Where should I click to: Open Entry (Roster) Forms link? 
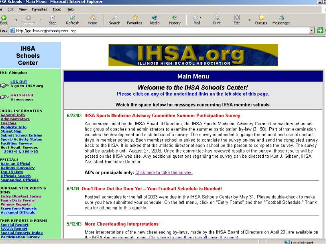tap(21, 196)
